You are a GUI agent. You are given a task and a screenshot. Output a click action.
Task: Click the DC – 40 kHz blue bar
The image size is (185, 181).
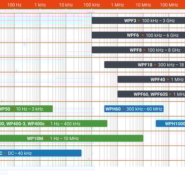tap(40, 153)
